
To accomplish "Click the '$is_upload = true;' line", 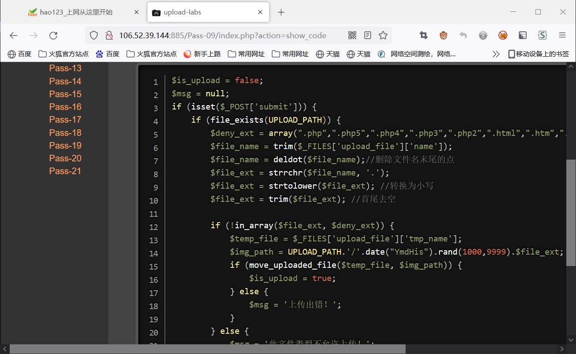I will click(x=292, y=278).
